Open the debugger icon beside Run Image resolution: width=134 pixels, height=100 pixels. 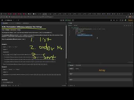tap(61, 20)
